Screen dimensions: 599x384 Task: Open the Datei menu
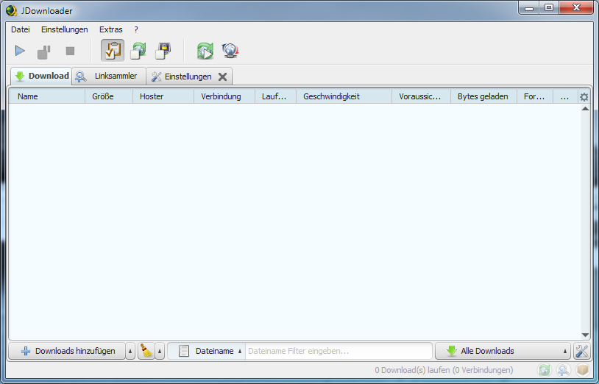21,29
